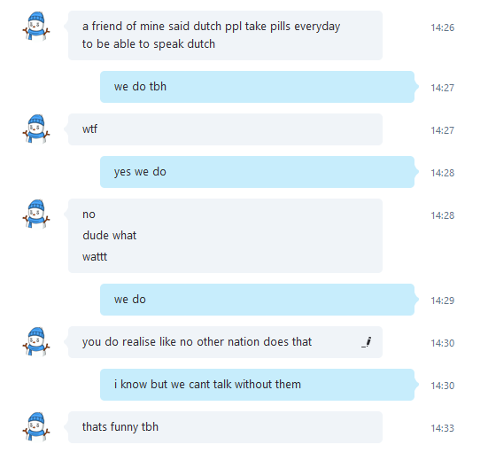Click the 14:29 timestamp

[442, 300]
